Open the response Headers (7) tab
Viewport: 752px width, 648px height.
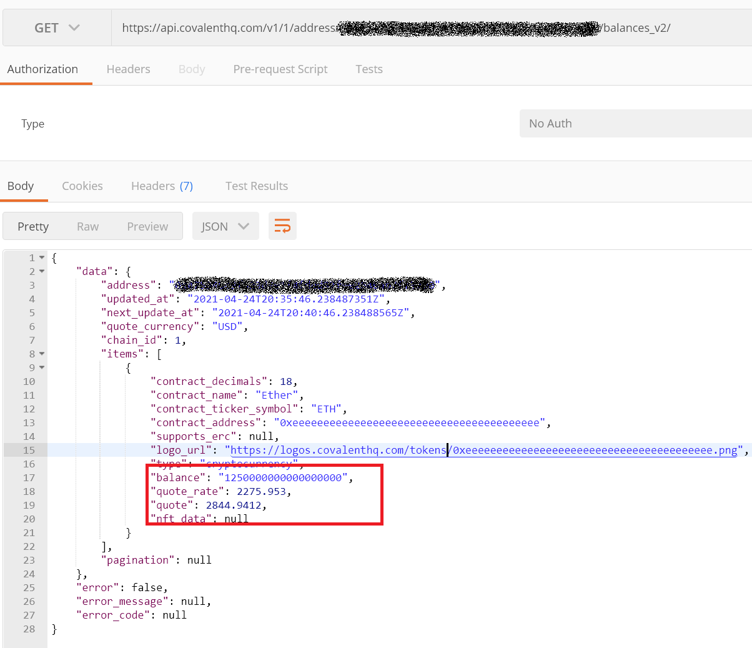tap(162, 186)
